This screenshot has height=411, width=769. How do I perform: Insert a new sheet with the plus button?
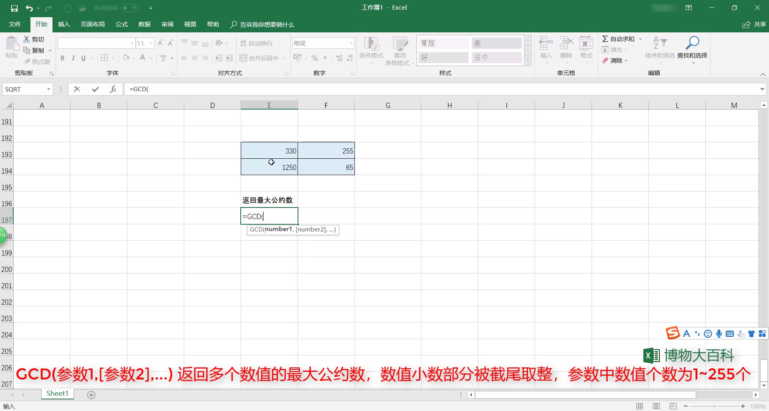(91, 395)
